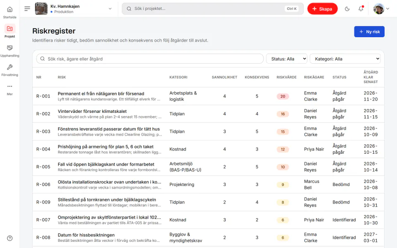This screenshot has height=248, width=397.
Task: Click the risk value badge 8
Action: click(x=283, y=203)
